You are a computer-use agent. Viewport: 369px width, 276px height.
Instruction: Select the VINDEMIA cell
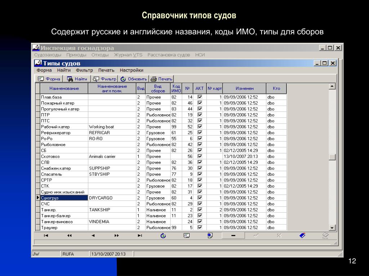(112, 221)
